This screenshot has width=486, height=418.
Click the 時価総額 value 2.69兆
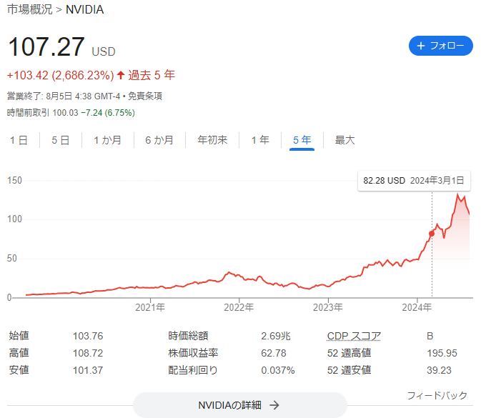[276, 336]
